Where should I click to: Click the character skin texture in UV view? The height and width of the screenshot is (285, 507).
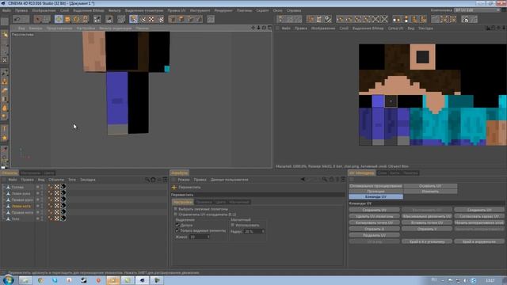(x=433, y=95)
